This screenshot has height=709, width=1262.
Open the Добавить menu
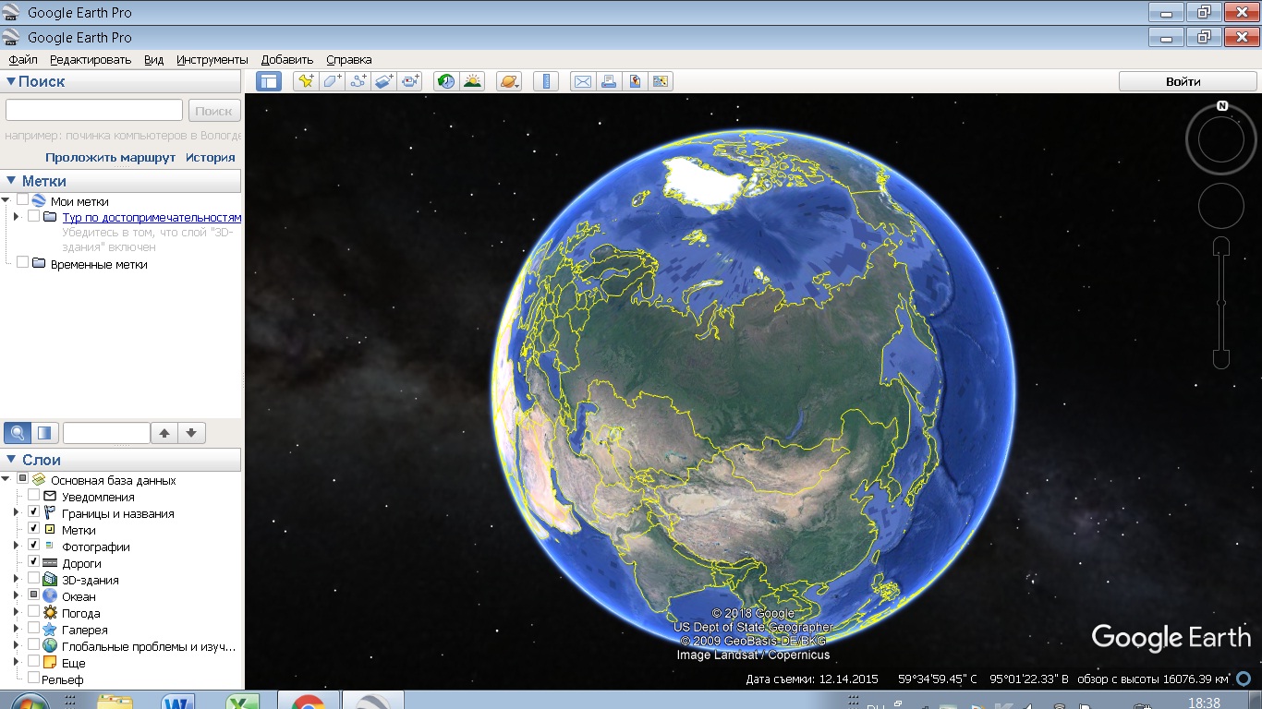pos(287,60)
